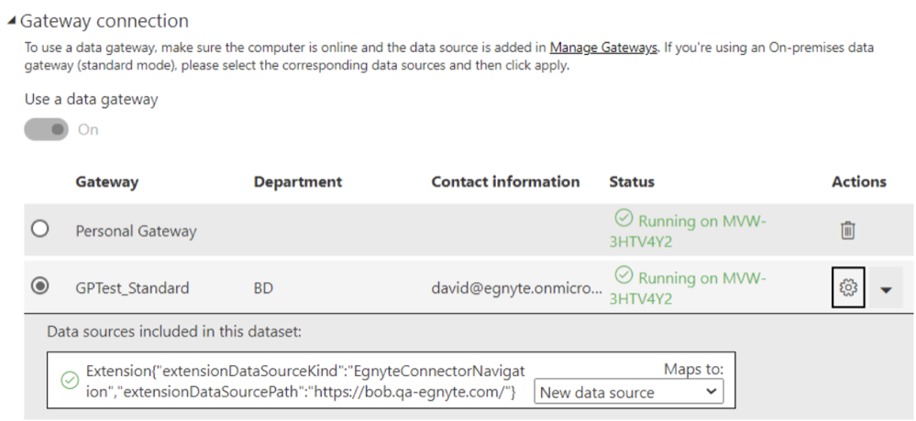Click GPTest_Standard running status check icon
916x421 pixels.
click(624, 275)
